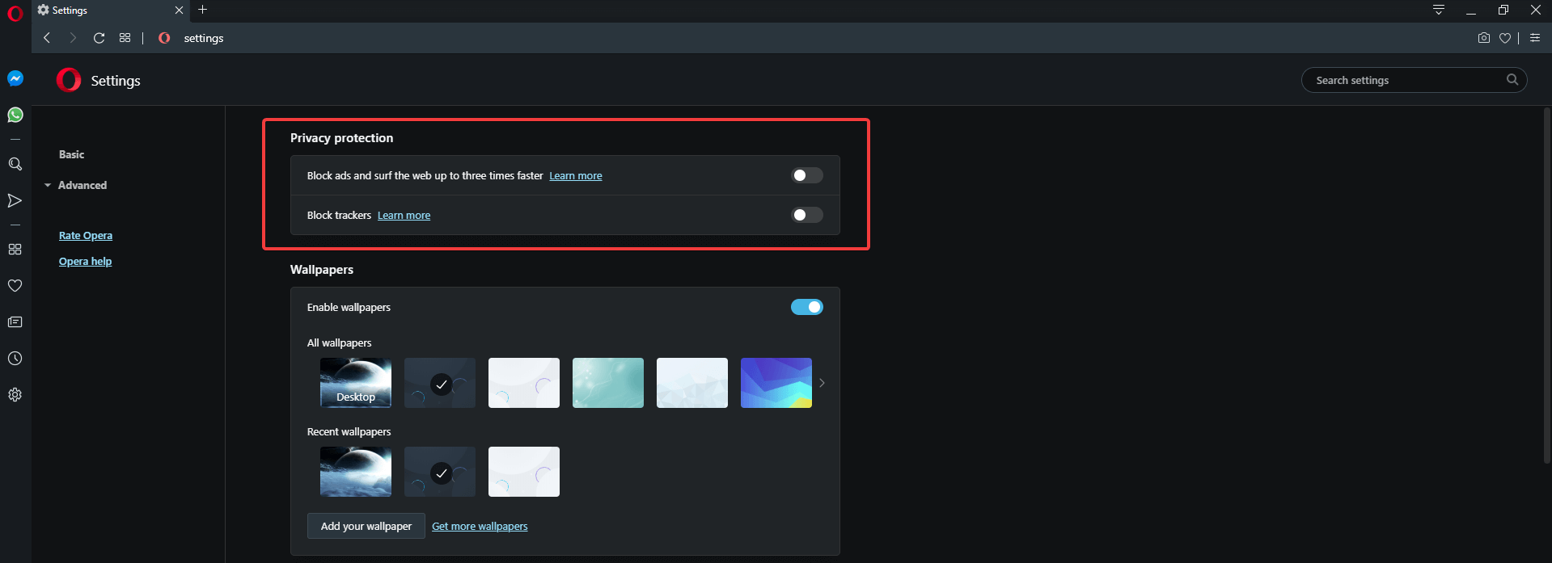Go back to previous page
1552x563 pixels.
(x=47, y=38)
